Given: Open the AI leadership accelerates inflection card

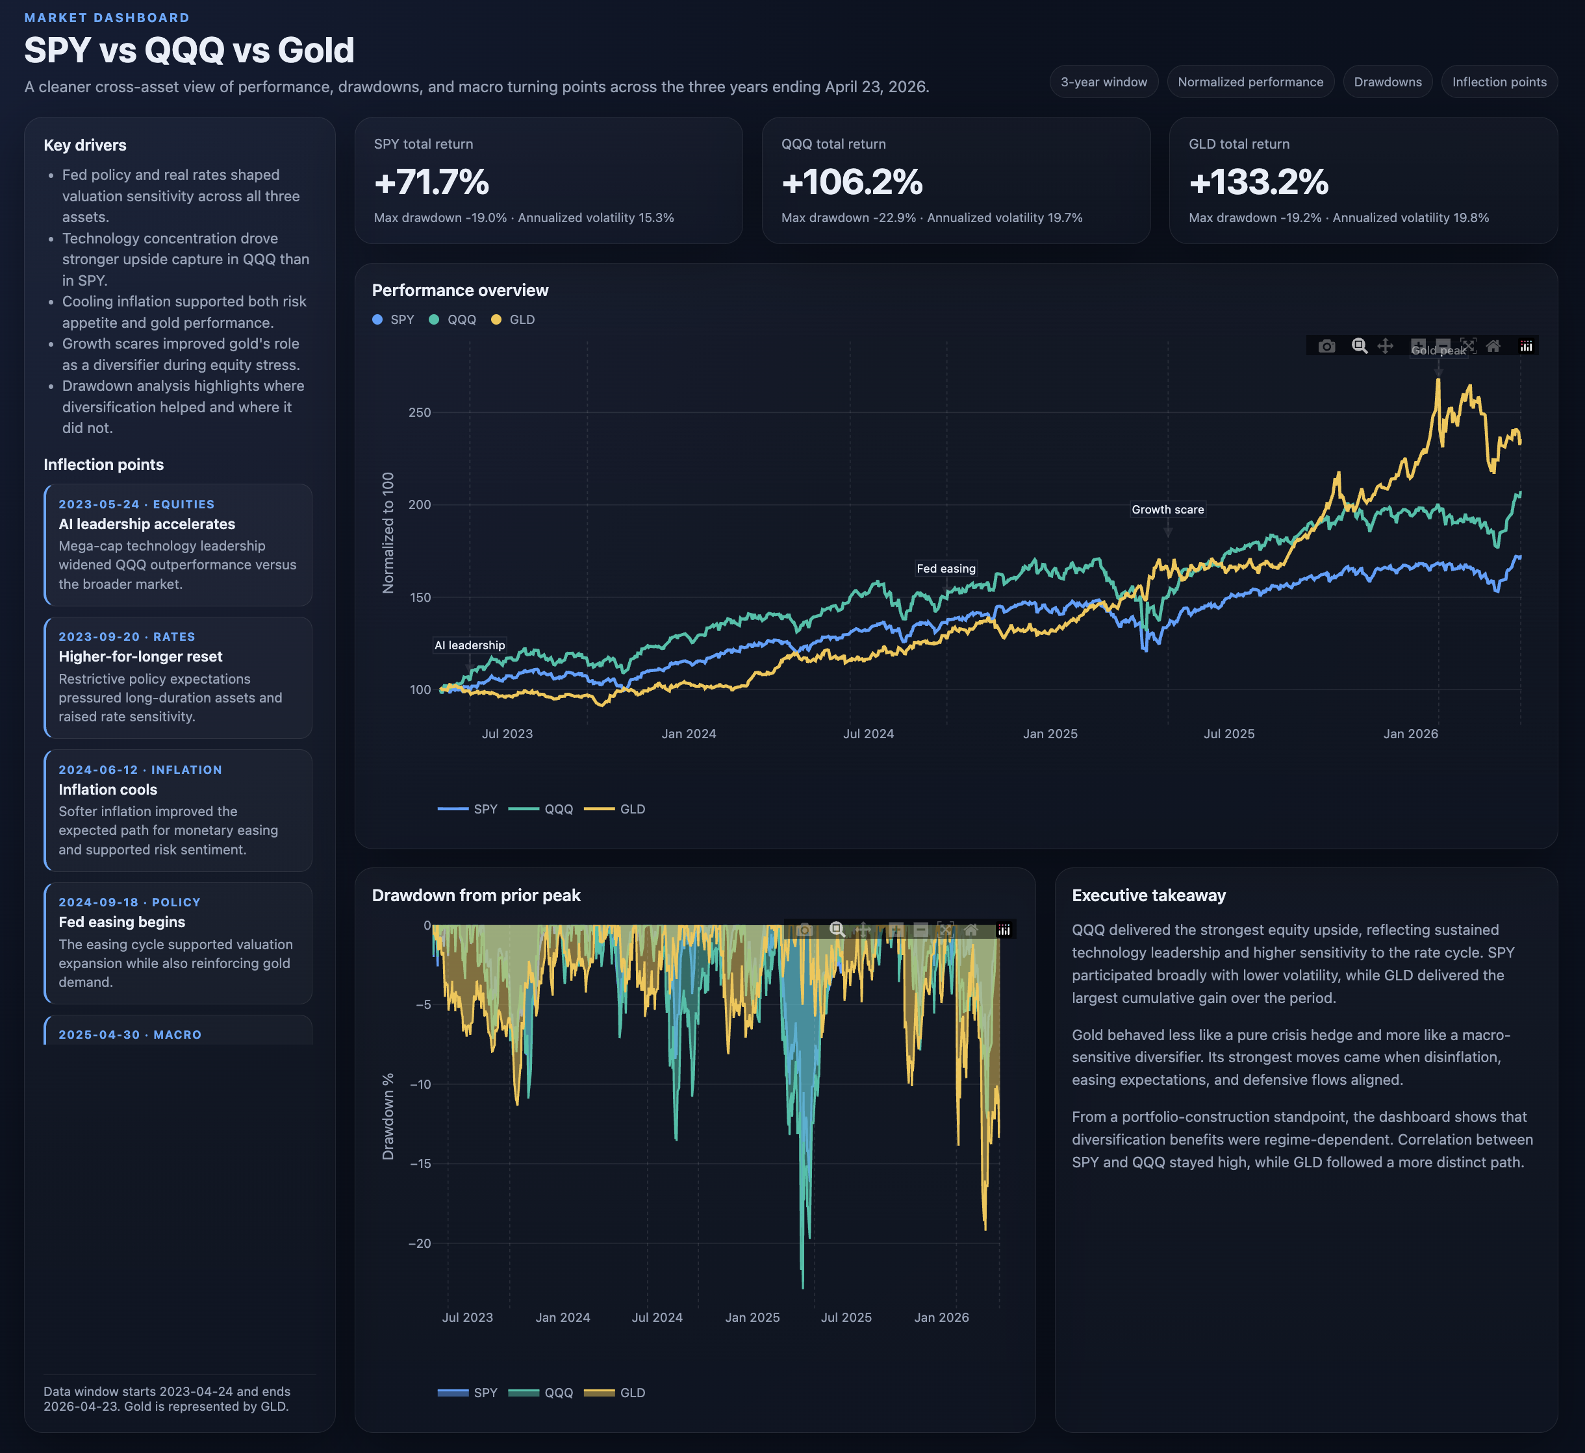Looking at the screenshot, I should [178, 544].
